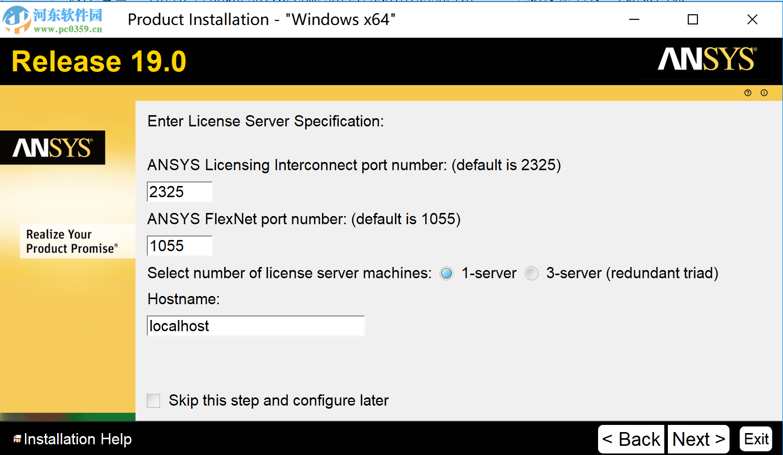Enable Skip this step and configure later
783x455 pixels.
(x=153, y=400)
